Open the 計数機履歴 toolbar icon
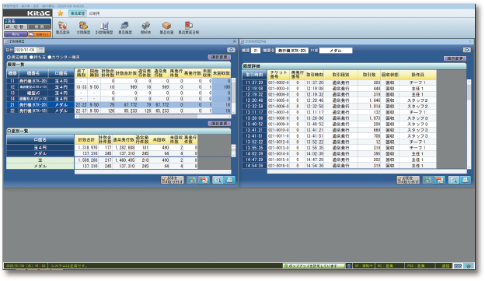 (104, 27)
